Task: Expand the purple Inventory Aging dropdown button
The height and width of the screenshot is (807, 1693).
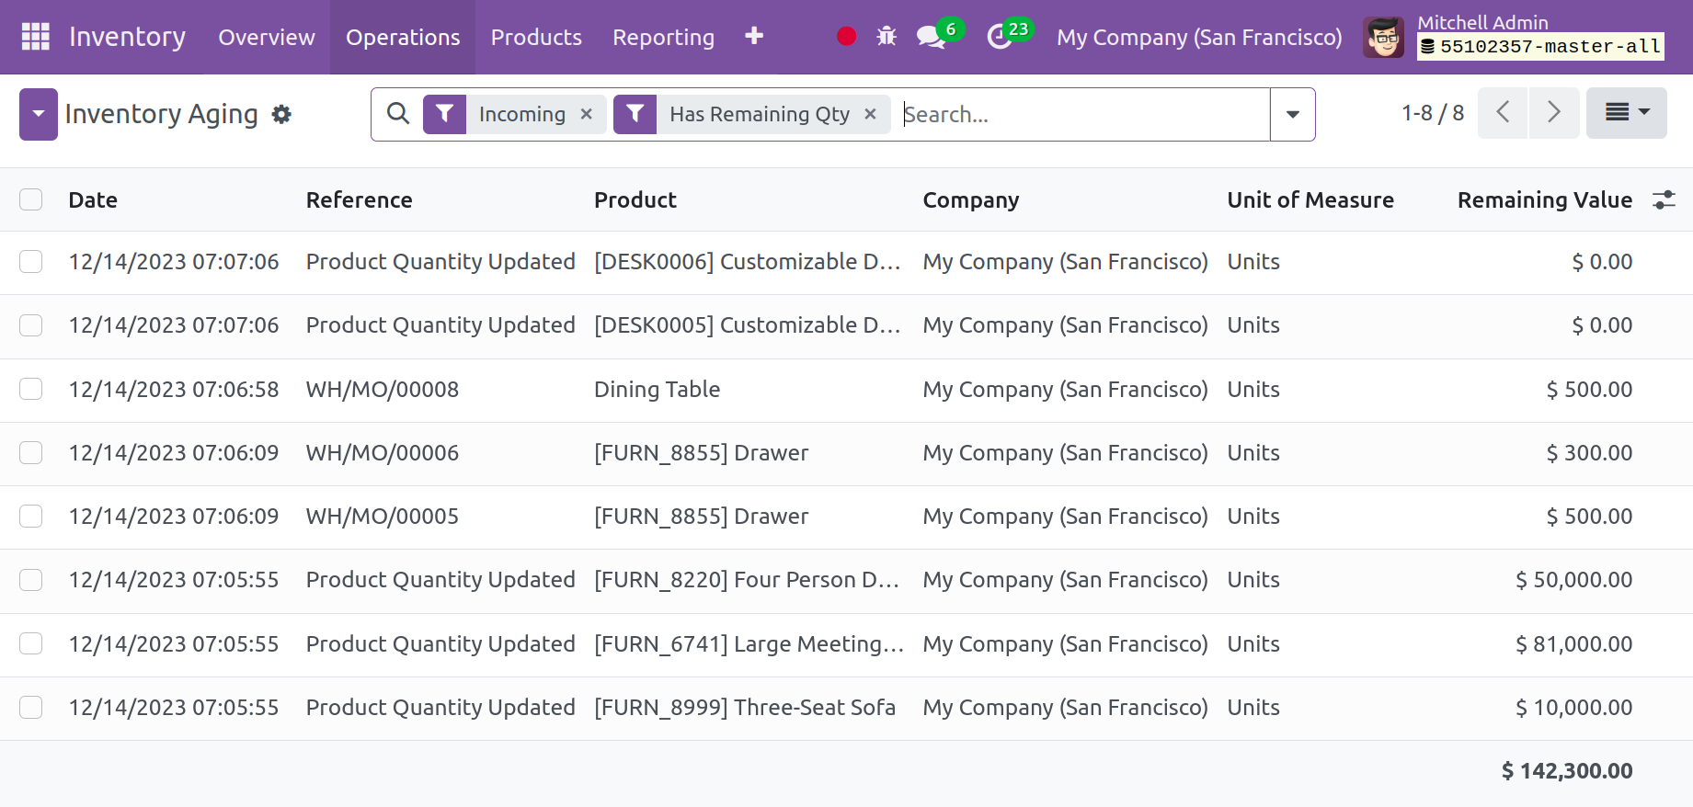Action: pos(39,114)
